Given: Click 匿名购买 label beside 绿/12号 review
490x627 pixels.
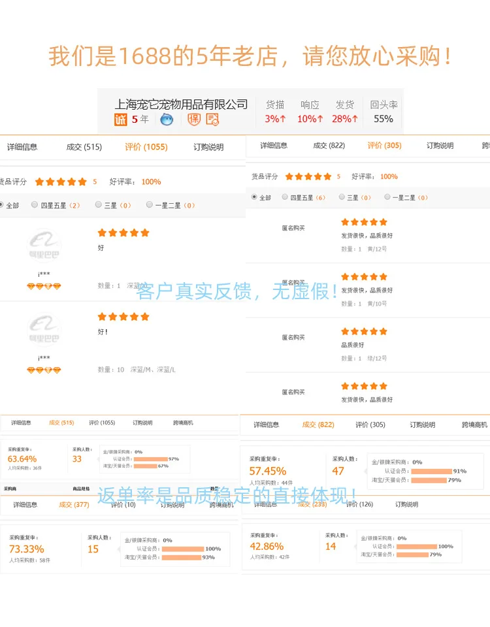Looking at the screenshot, I should pos(293,338).
